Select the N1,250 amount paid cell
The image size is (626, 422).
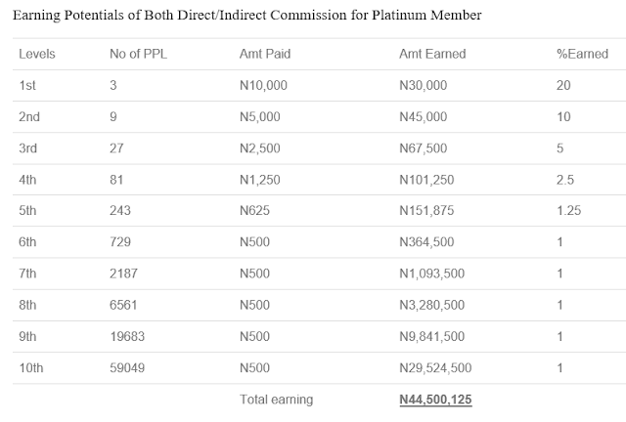coord(261,180)
